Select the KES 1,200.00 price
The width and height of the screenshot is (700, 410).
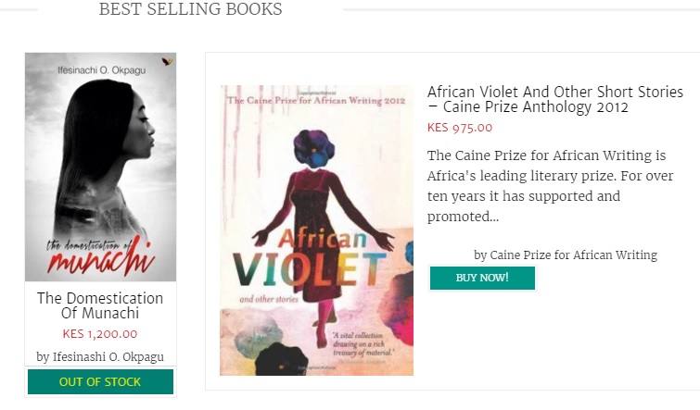pos(100,334)
